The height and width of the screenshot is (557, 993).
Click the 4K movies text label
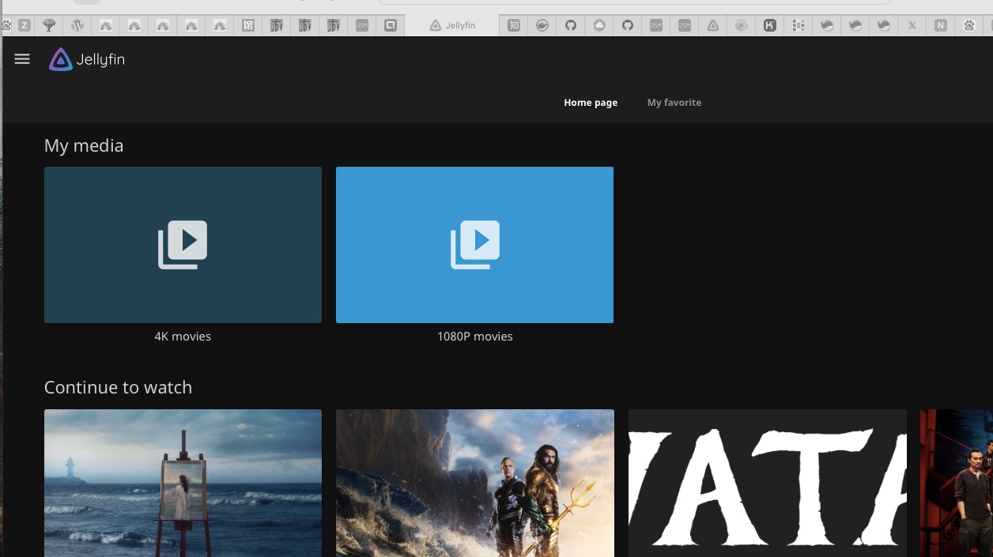point(183,337)
